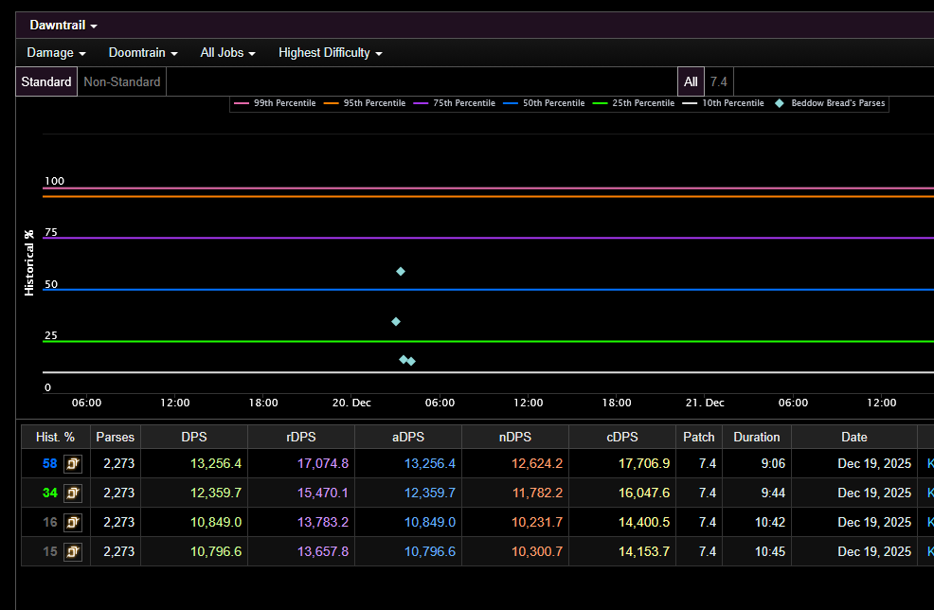934x610 pixels.
Task: Sort table by DPS column
Action: pyautogui.click(x=193, y=437)
